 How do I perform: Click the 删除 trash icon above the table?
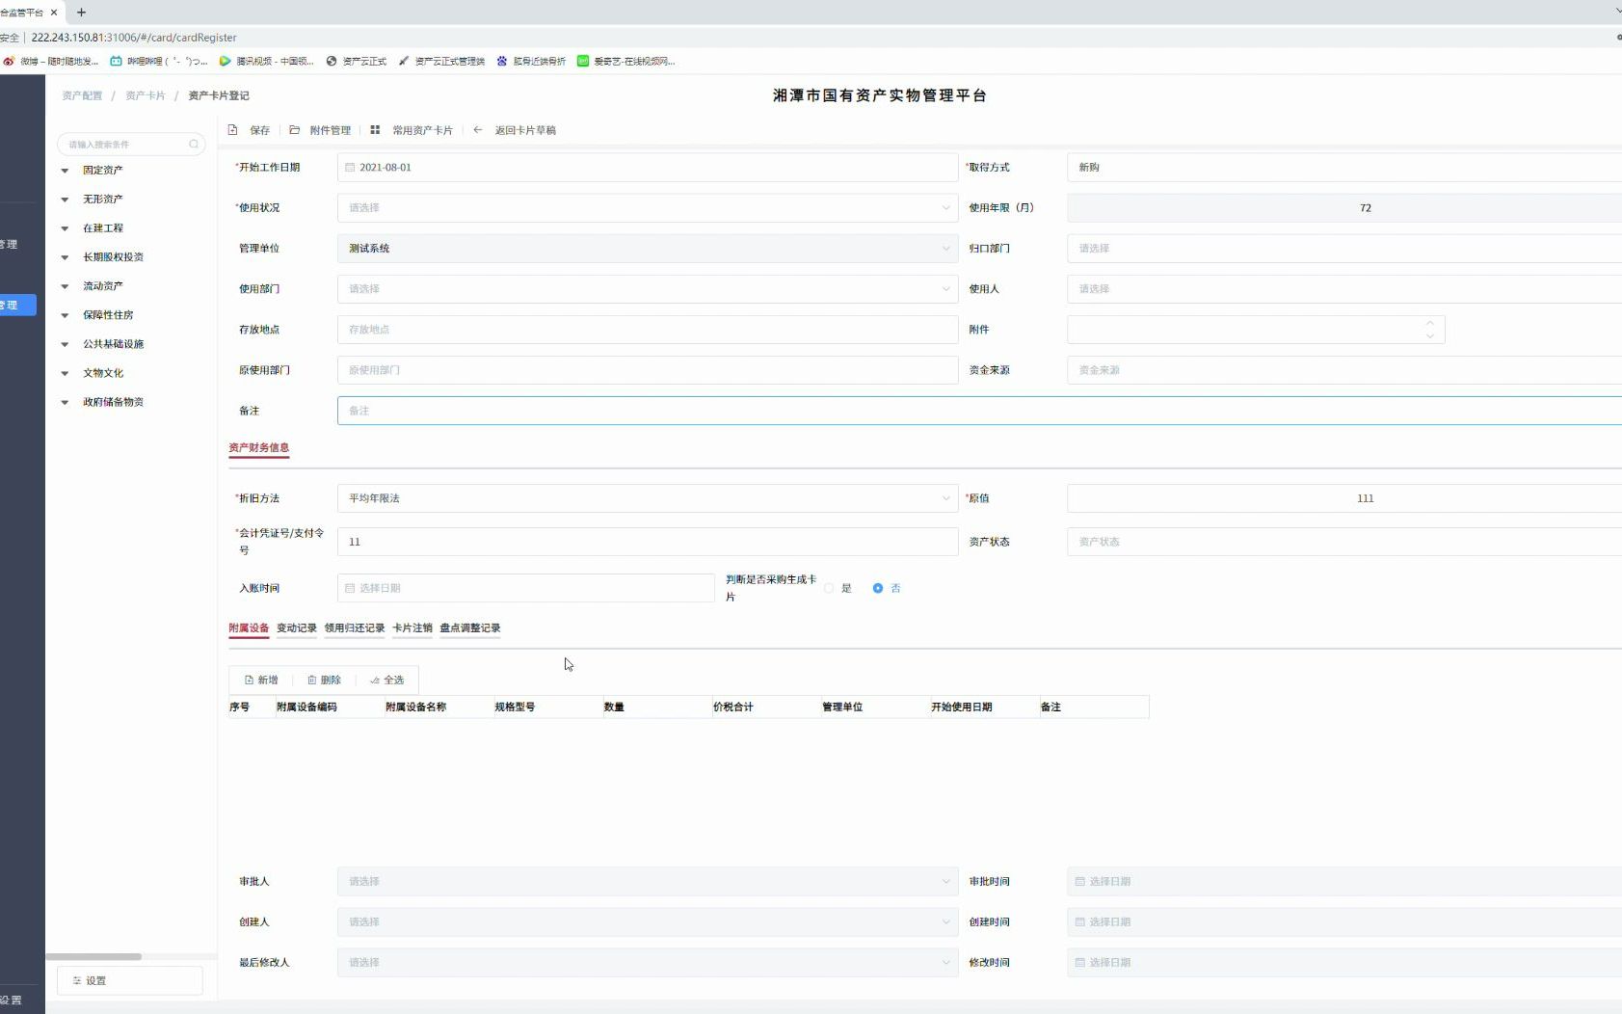click(x=311, y=680)
